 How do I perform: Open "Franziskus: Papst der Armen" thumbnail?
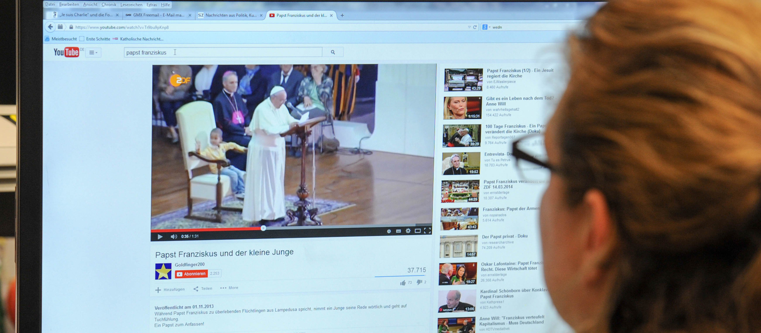tap(459, 219)
